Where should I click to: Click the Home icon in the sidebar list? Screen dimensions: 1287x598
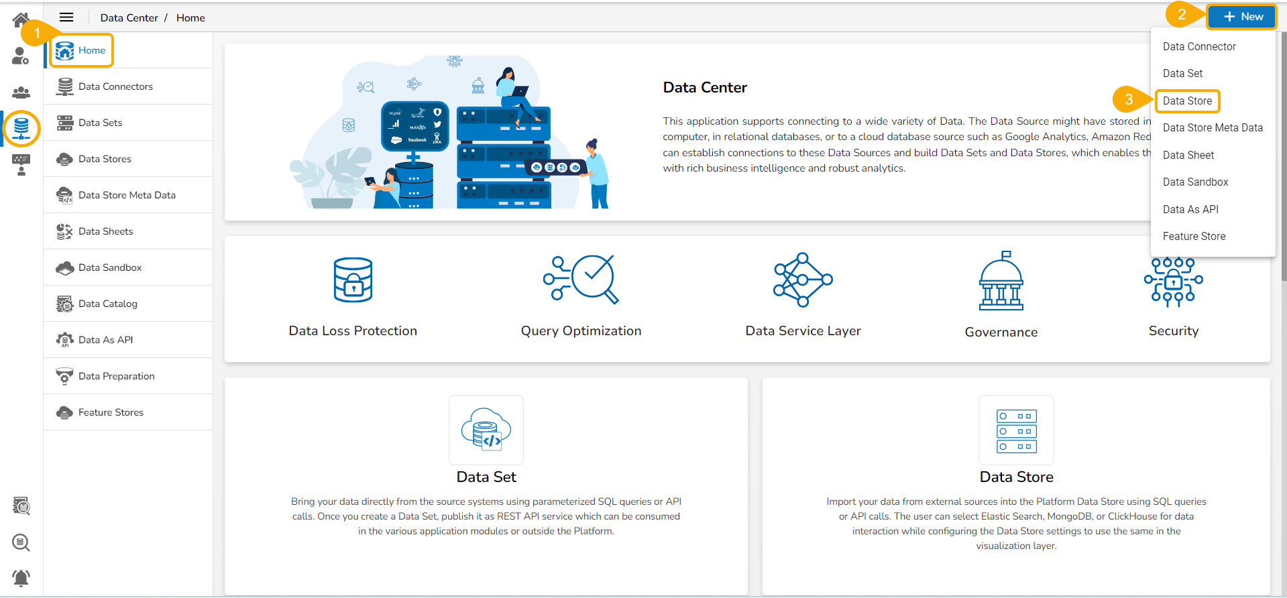64,50
